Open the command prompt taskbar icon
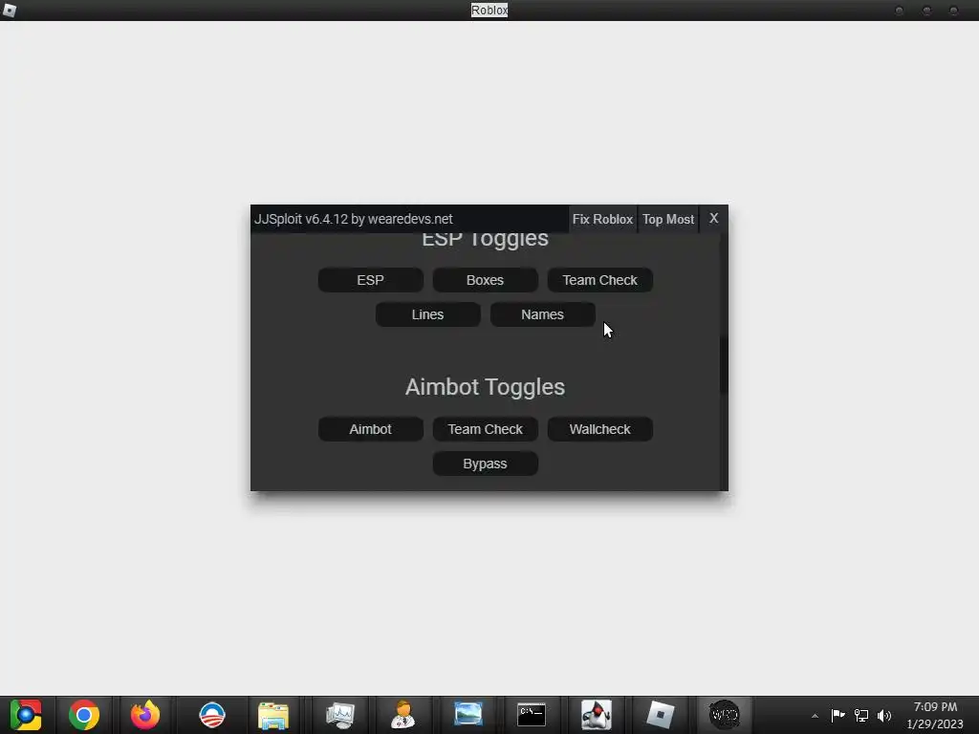The width and height of the screenshot is (979, 734). tap(532, 715)
